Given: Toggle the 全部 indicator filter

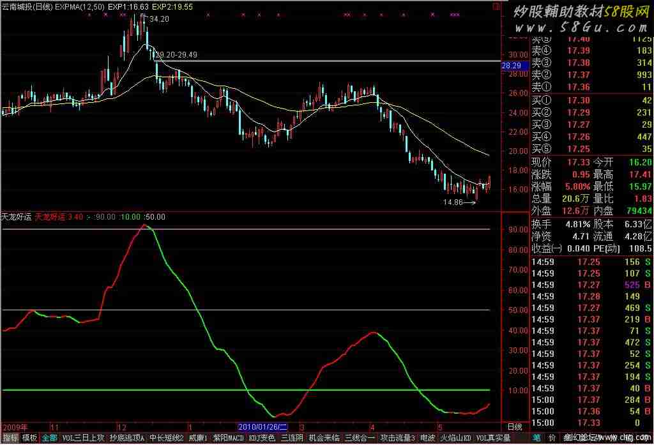Looking at the screenshot, I should [x=50, y=438].
